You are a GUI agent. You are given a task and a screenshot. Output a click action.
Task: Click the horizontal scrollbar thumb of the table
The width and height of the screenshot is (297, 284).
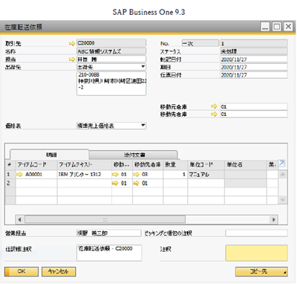[x=105, y=219]
